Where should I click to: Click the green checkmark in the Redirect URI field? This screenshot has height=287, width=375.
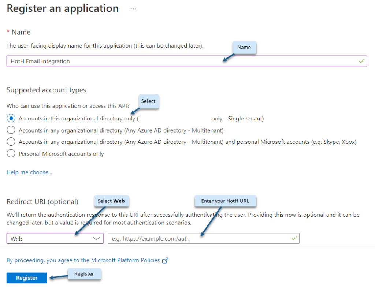tap(294, 238)
